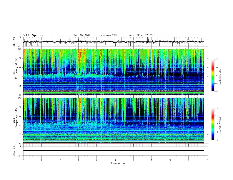Click the flat ch.3 voltage trace

113,151
